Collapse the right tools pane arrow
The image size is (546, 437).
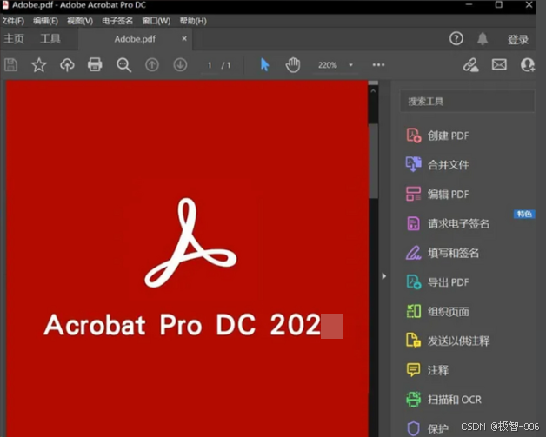(383, 276)
